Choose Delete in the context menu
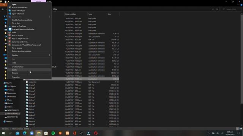 click(14, 70)
